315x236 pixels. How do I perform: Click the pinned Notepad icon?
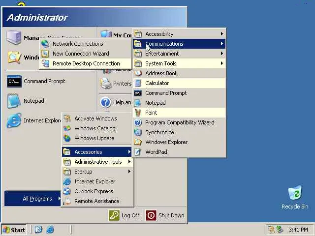[14, 101]
